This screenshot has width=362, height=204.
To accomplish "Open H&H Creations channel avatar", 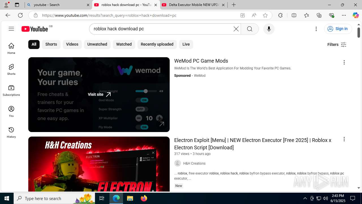I will pyautogui.click(x=178, y=163).
